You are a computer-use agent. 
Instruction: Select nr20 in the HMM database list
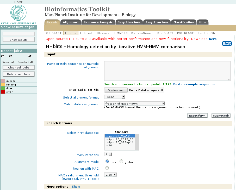[109, 145]
